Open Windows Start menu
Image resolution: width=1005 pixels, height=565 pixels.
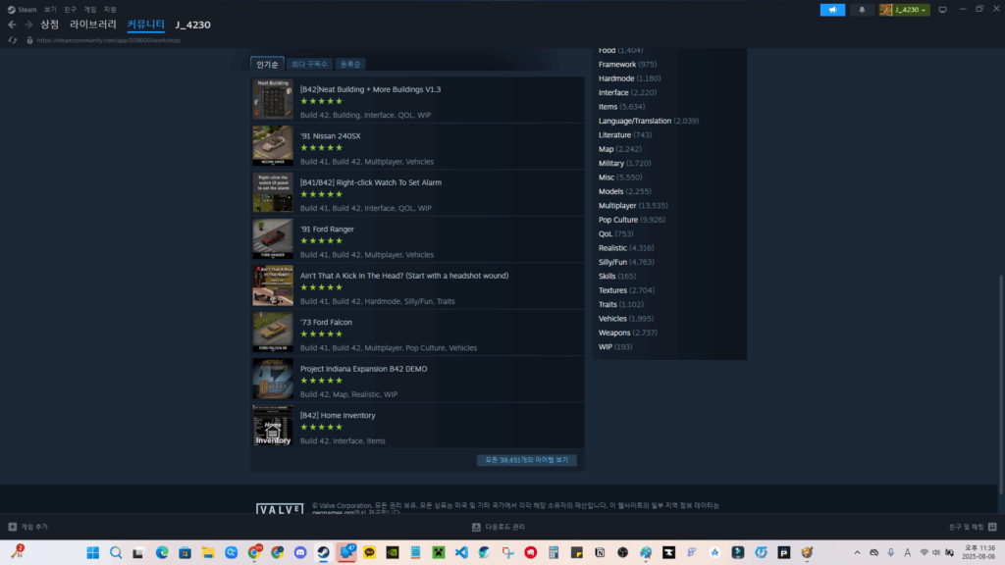[x=93, y=552]
